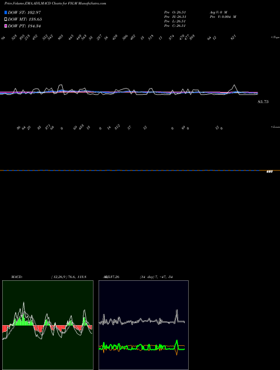This screenshot has width=280, height=370.
Task: Select the DOW ST: 102.97 label
Action: pyautogui.click(x=24, y=12)
